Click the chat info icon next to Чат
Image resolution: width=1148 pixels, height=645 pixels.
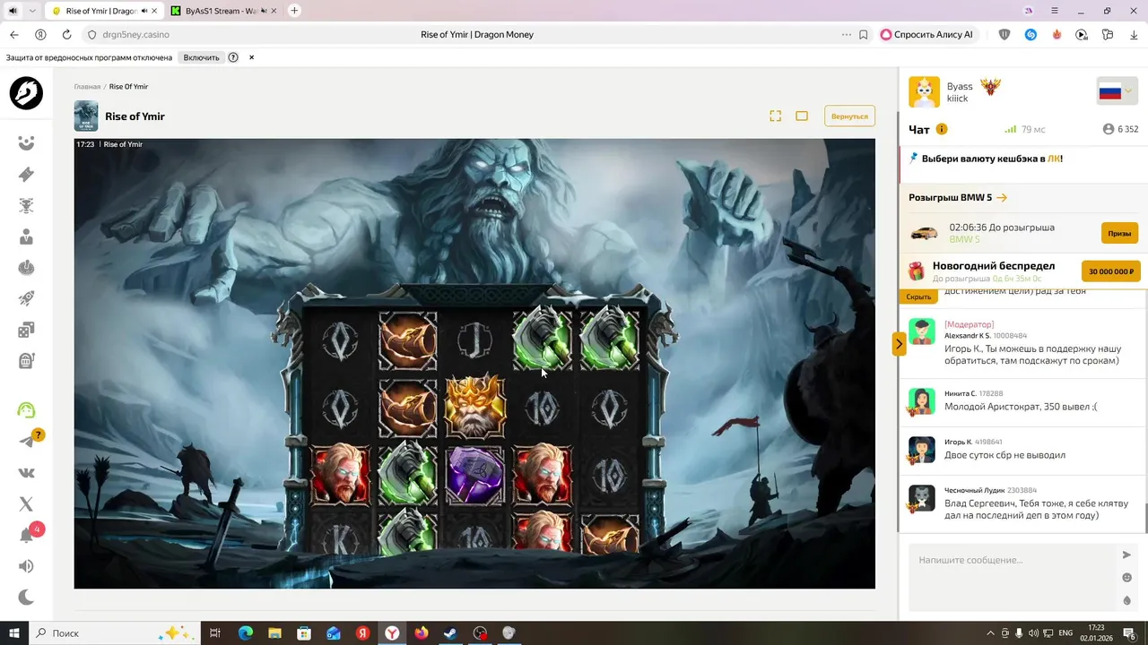[942, 129]
